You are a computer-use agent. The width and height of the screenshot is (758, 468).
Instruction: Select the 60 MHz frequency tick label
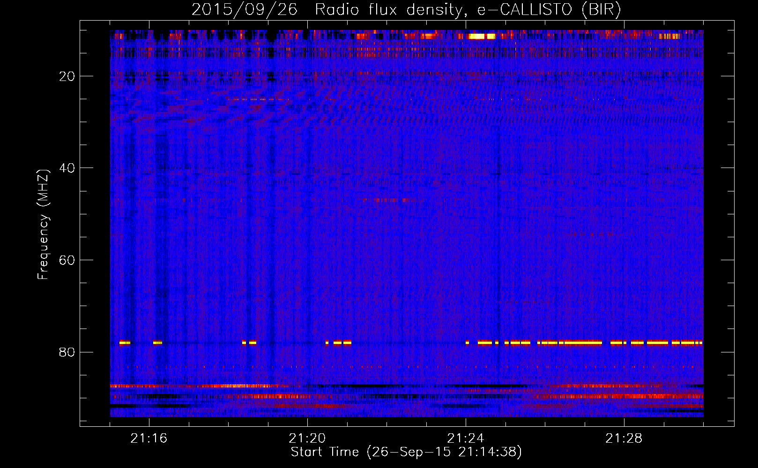click(x=67, y=260)
